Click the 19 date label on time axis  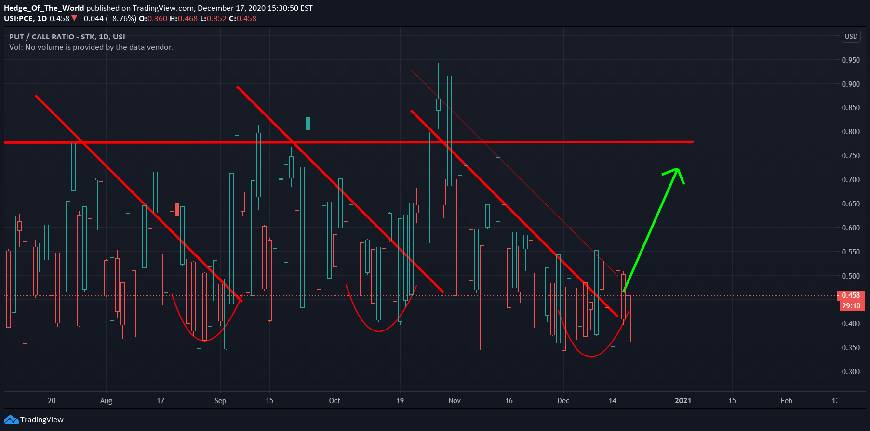(400, 401)
